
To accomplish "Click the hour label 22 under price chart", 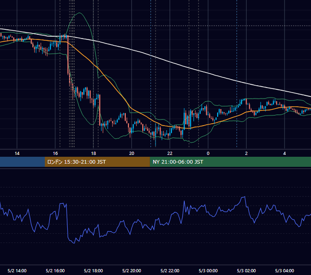I will pos(170,154).
